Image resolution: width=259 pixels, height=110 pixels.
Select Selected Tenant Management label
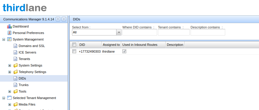click(34, 98)
